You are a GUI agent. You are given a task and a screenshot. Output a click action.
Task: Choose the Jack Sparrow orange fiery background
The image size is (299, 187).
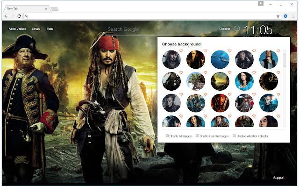point(220,103)
